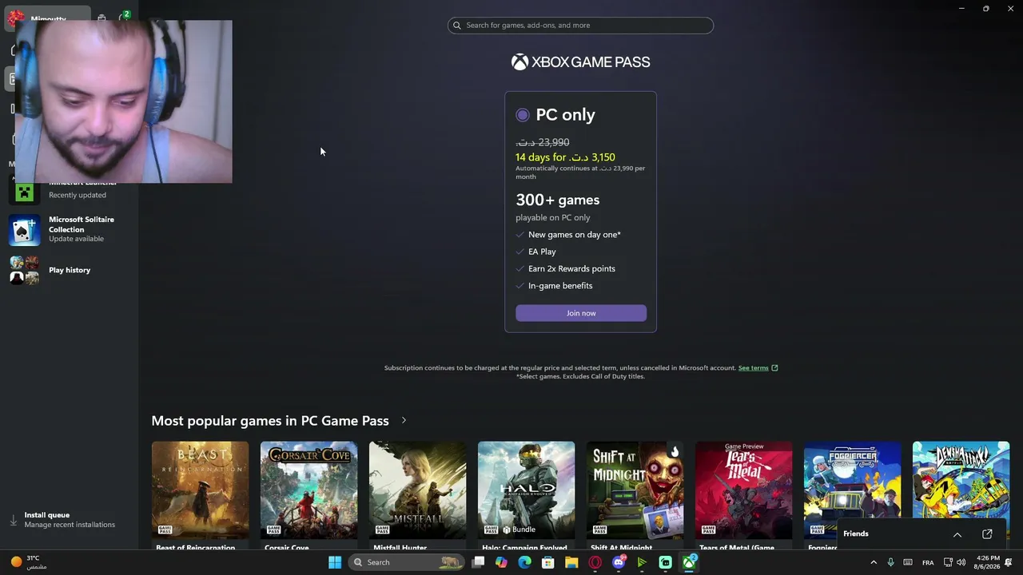Image resolution: width=1023 pixels, height=575 pixels.
Task: Click the microphone icon in system tray
Action: tap(890, 562)
